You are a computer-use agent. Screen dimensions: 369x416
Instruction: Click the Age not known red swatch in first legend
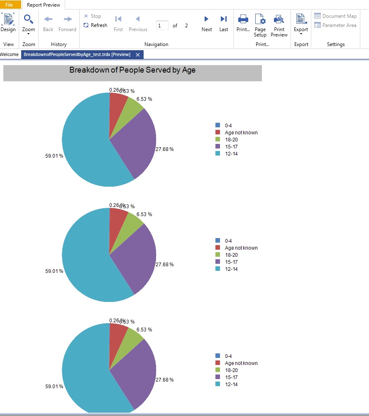217,132
